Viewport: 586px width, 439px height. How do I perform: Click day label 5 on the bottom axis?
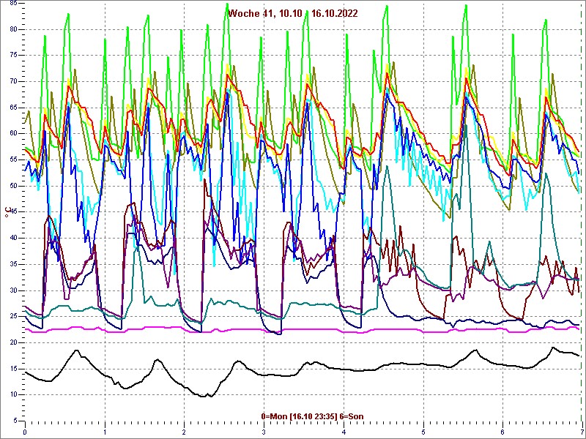423,432
